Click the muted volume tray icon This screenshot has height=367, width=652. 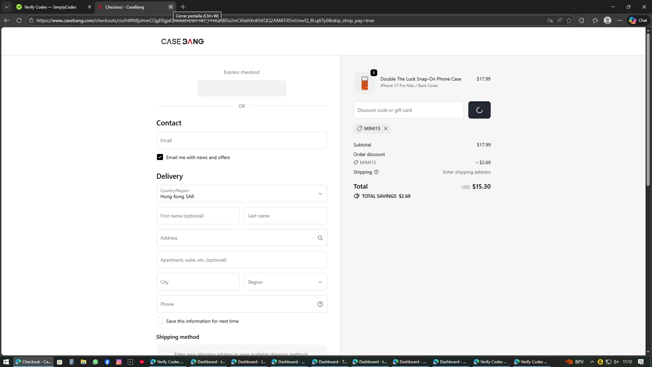[x=616, y=362]
